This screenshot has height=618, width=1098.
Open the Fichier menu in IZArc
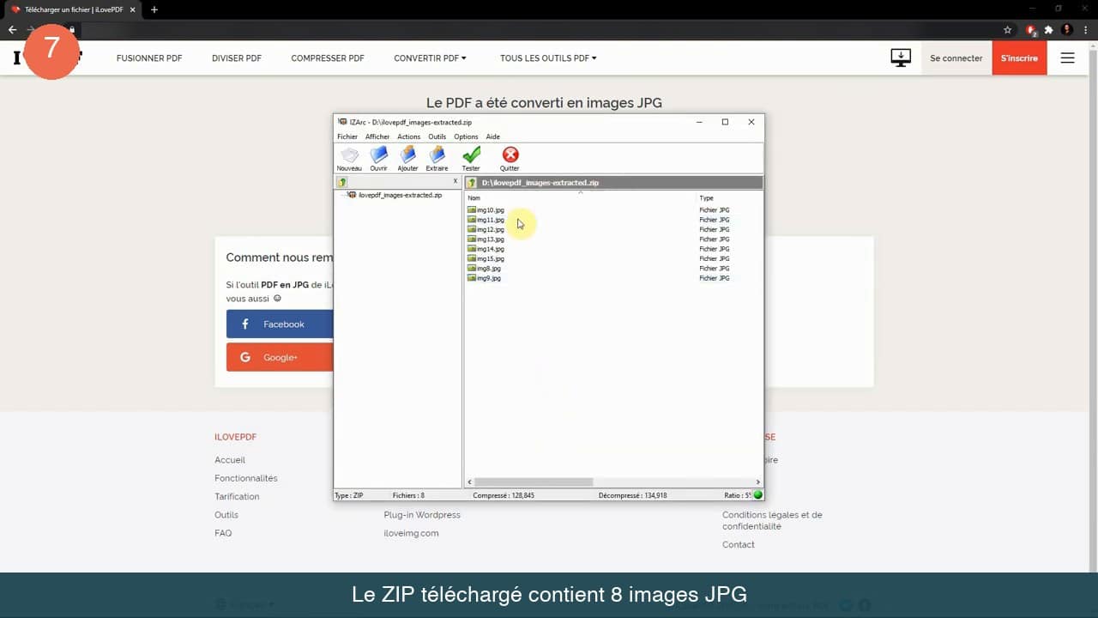coord(347,136)
